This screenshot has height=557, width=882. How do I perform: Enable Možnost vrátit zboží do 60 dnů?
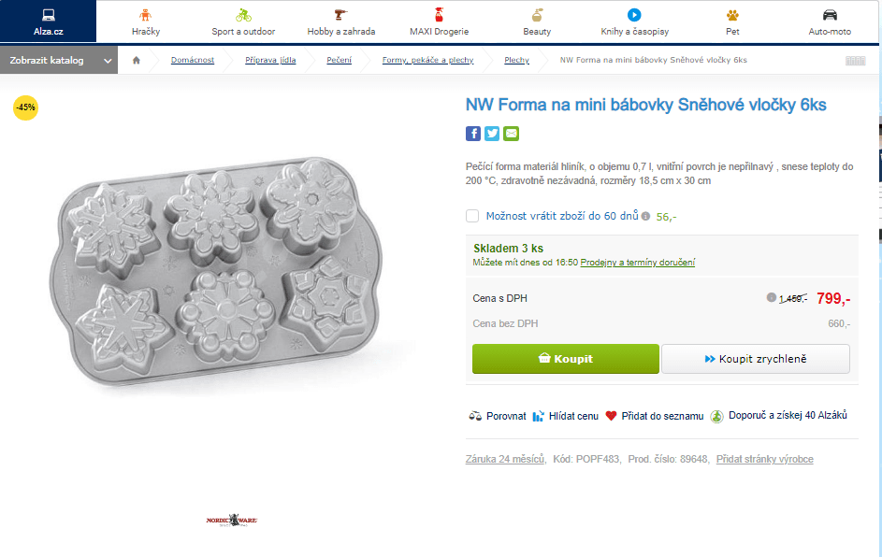(472, 216)
